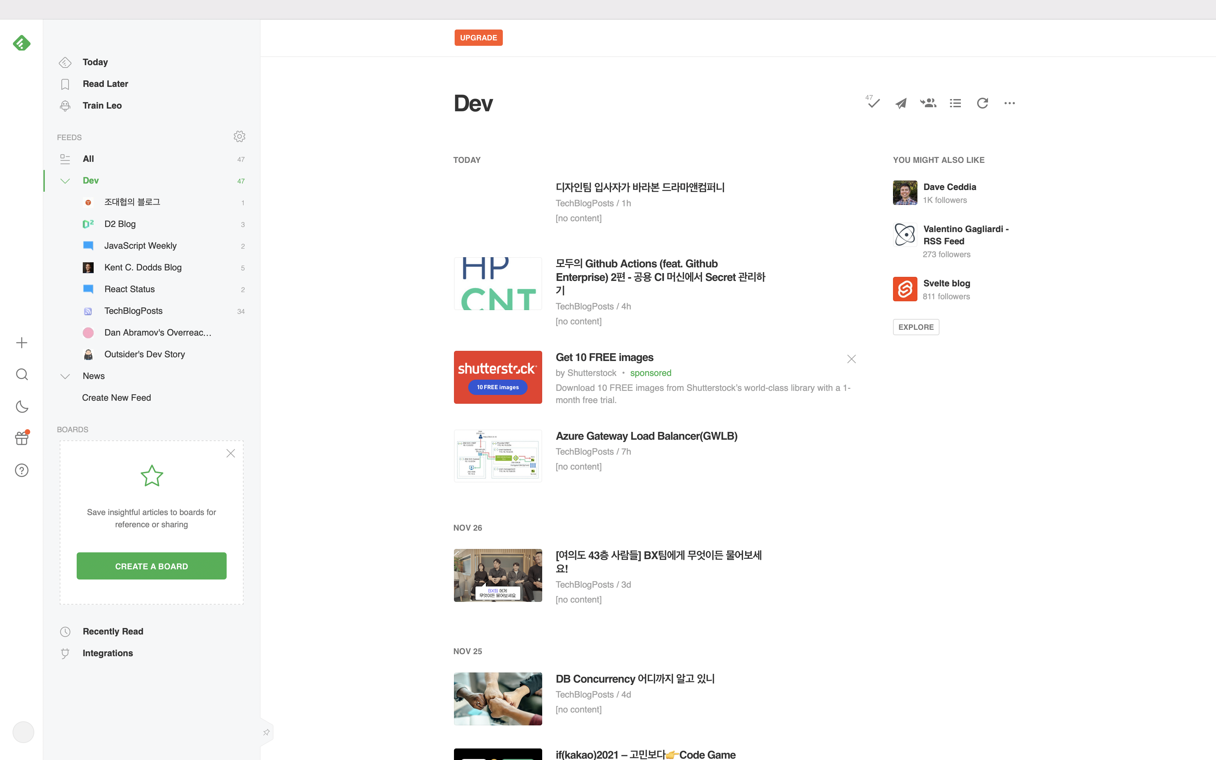Open the more options ellipsis menu

pos(1009,103)
